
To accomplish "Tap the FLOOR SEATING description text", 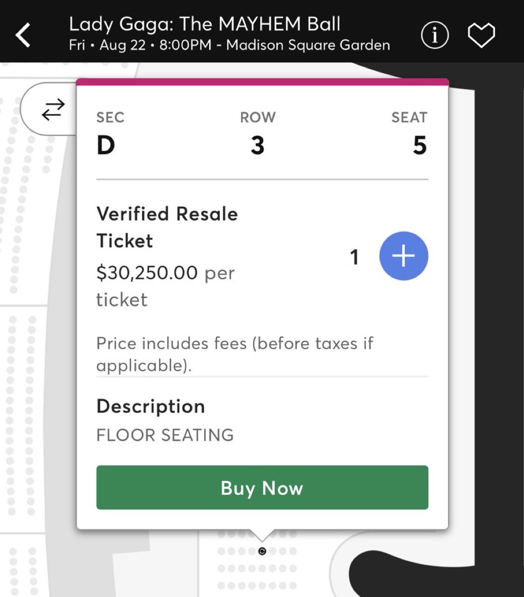I will pos(165,435).
